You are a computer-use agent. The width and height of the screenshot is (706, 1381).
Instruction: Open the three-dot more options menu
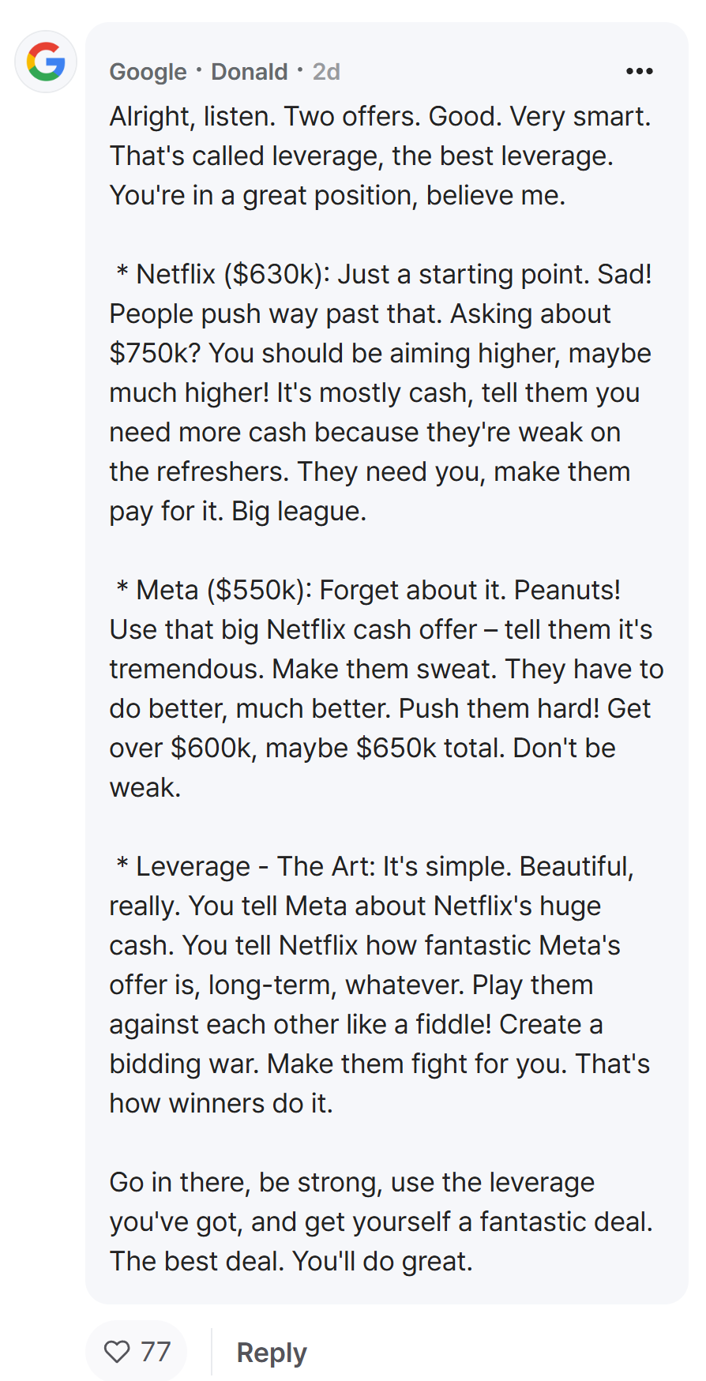(x=639, y=71)
